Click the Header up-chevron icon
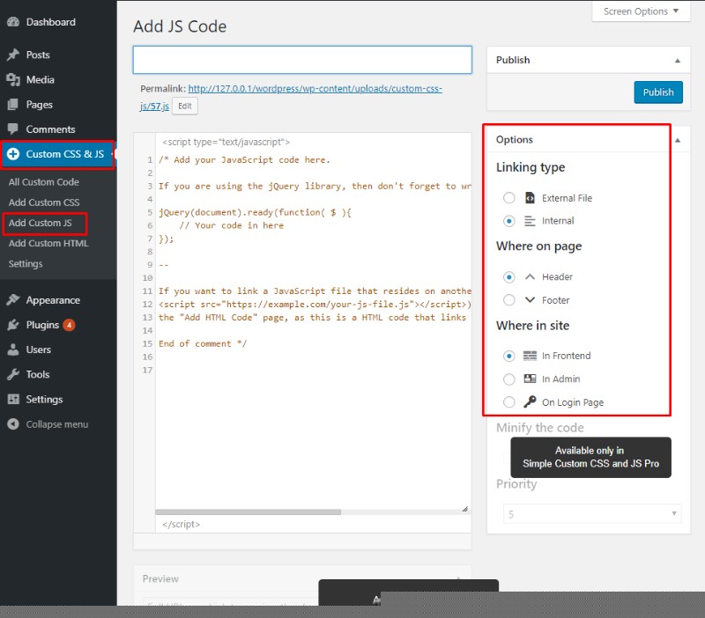The height and width of the screenshot is (618, 705). coord(531,276)
